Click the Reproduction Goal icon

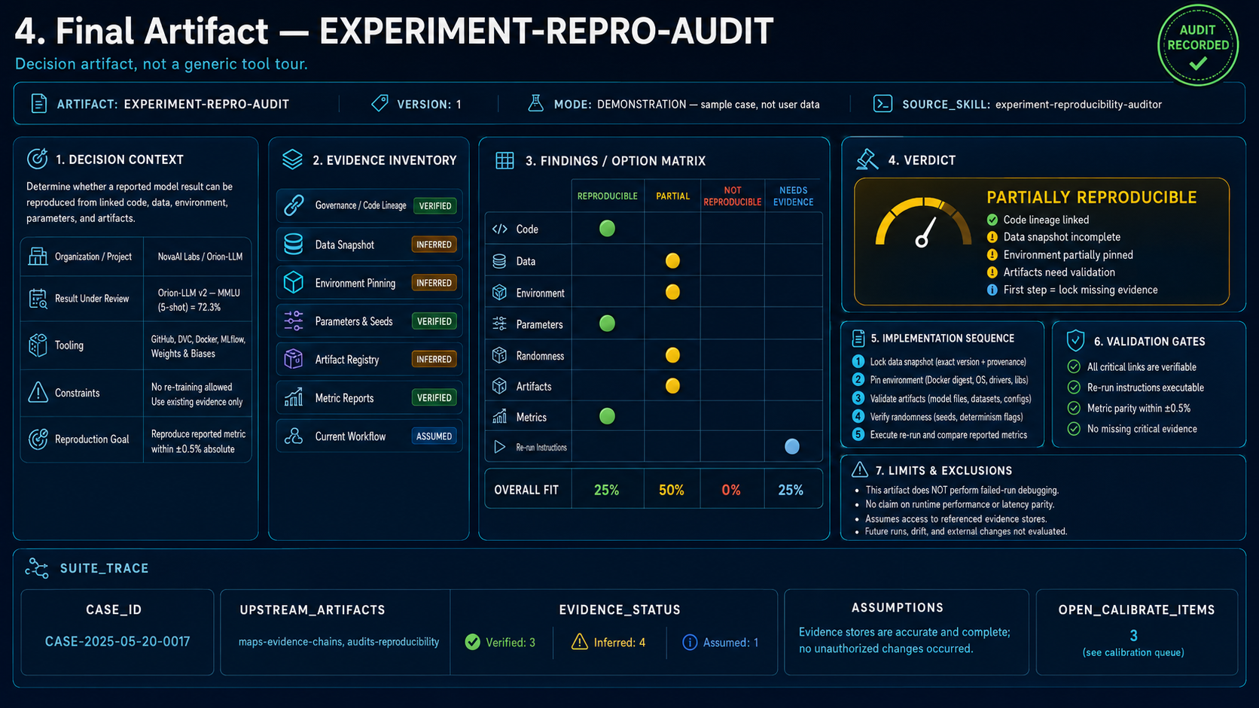tap(38, 439)
